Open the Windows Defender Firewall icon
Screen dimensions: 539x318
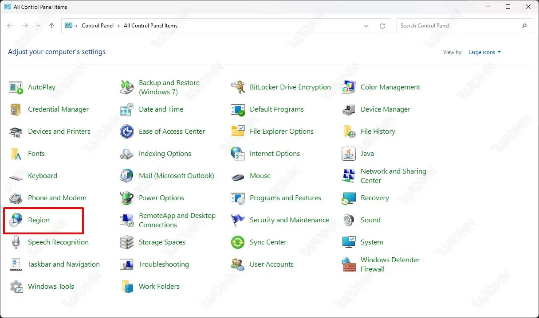pyautogui.click(x=349, y=264)
